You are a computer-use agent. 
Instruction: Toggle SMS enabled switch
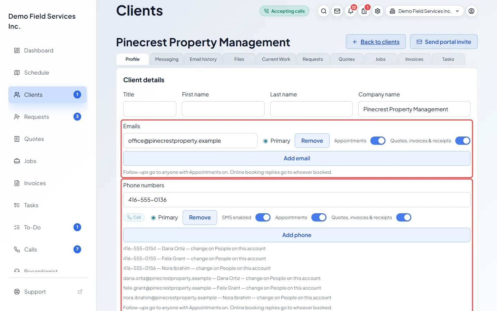click(263, 217)
